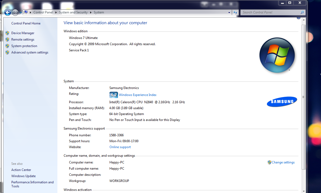Screen dimensions: 321x193
Task: Click support hours Mon-Fri: 09:00-17:00
Action: [x=124, y=141]
